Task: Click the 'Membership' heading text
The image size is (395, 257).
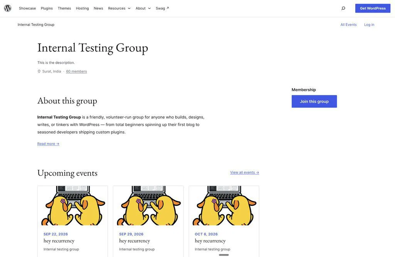Action: point(304,90)
